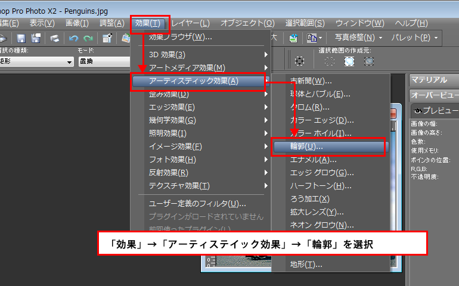The width and height of the screenshot is (459, 286).
Task: Open the パレット(P) dropdown arrow
Action: coord(436,38)
